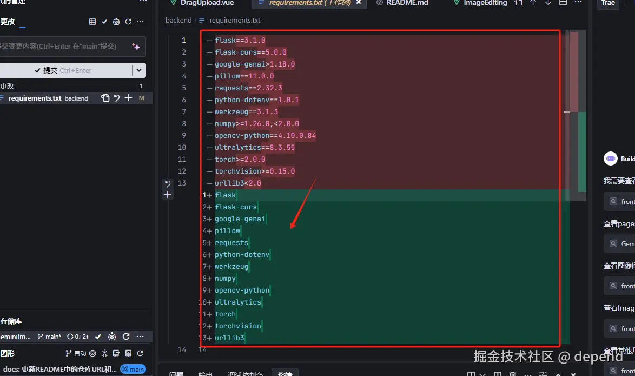Click added line opencv-python
Viewport: 635px width, 376px height.
[x=242, y=291]
